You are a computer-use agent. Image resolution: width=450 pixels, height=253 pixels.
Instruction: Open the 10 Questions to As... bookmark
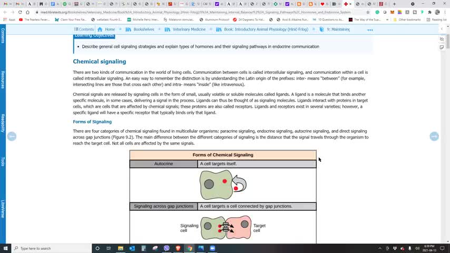(328, 20)
